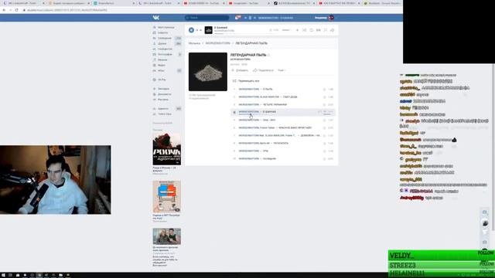Add current track with plus icon

(x=297, y=30)
